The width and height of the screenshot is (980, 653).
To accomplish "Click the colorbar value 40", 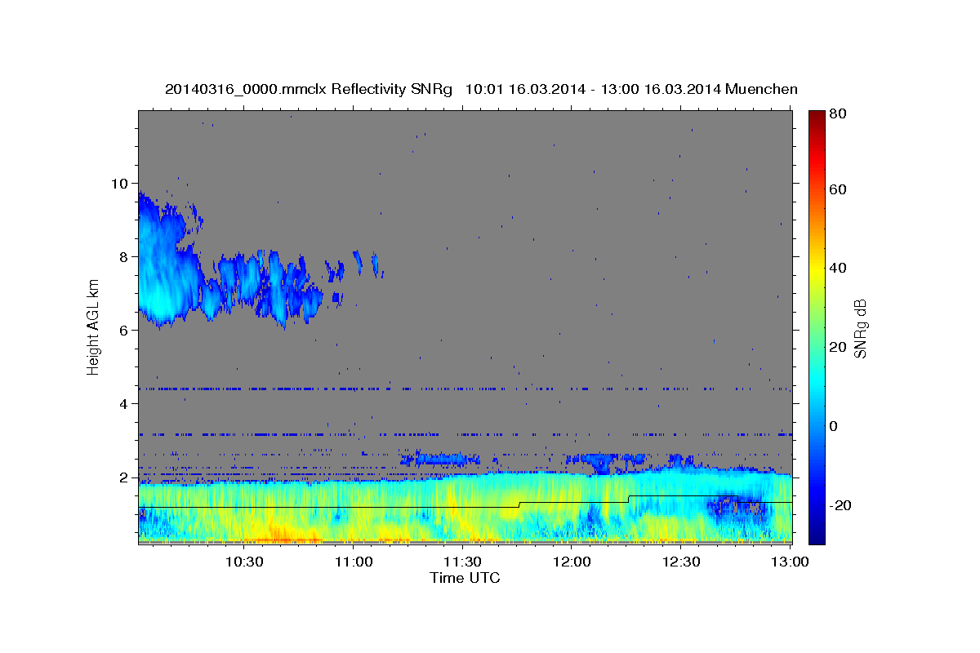I will pos(836,268).
